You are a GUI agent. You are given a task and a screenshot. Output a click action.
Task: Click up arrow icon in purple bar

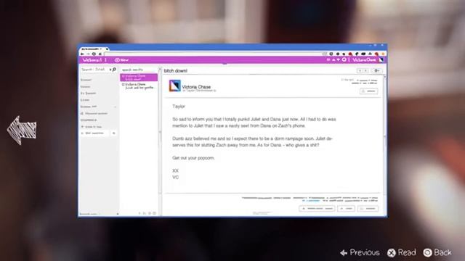[333, 59]
